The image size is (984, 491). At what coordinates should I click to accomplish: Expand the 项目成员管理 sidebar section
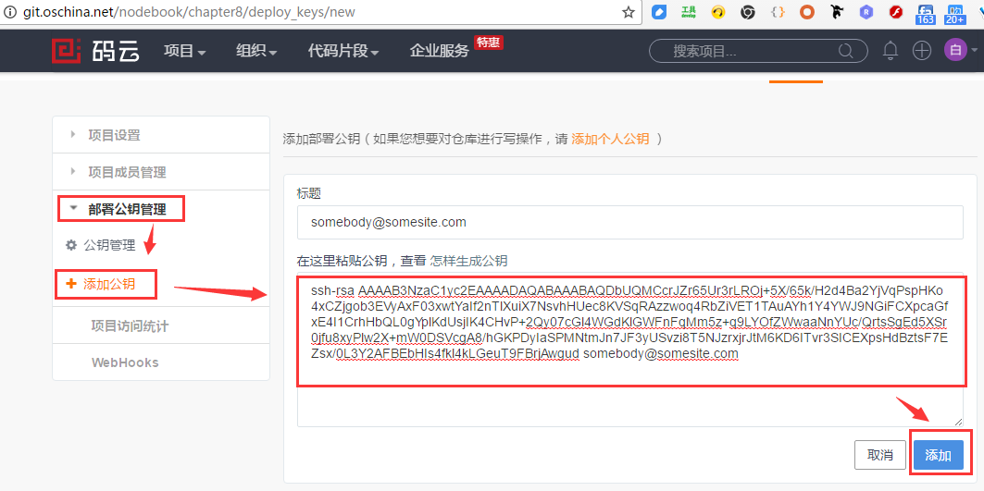coord(127,172)
